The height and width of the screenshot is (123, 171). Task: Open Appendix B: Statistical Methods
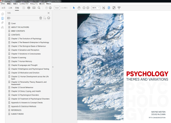coord(23,107)
